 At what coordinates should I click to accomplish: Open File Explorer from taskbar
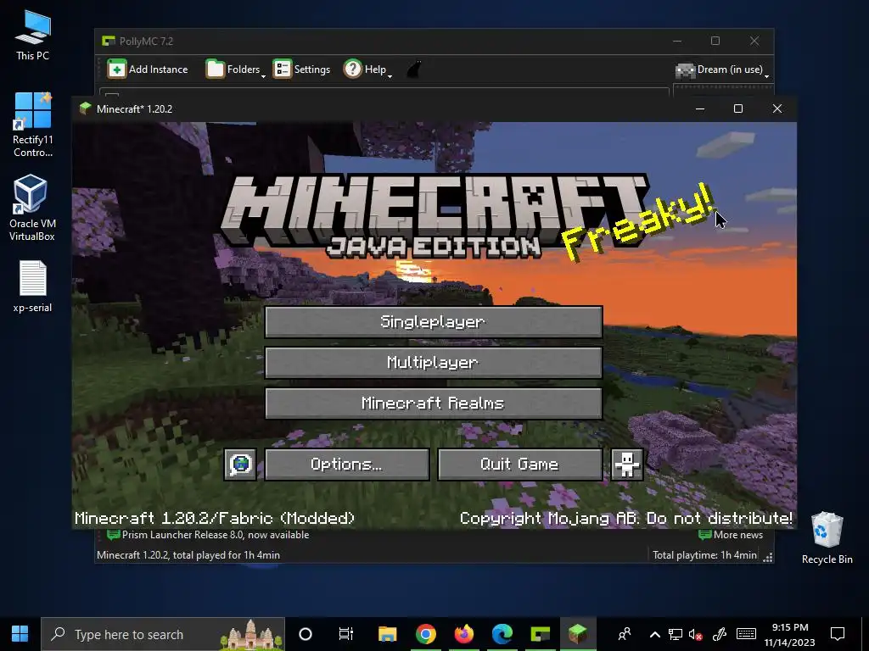click(x=387, y=634)
